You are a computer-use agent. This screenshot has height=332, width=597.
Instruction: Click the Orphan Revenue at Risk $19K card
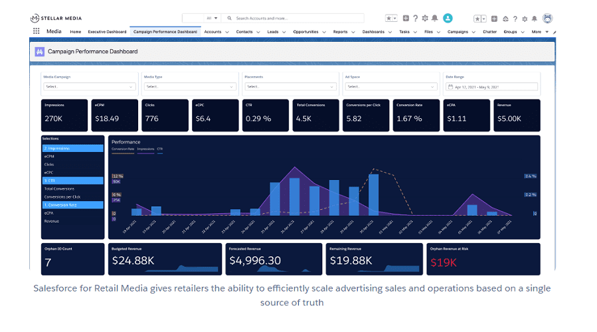pos(483,259)
